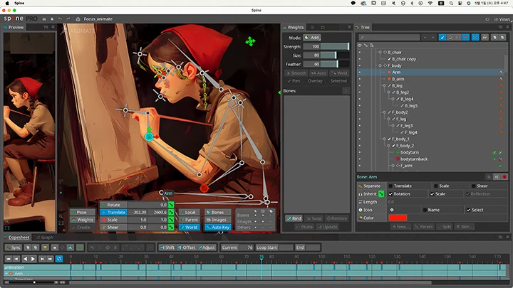Click the save icon in top toolbar

pos(52,19)
